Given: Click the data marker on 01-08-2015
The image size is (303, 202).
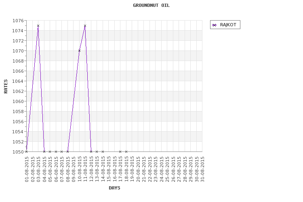Looking at the screenshot, I should [26, 151].
